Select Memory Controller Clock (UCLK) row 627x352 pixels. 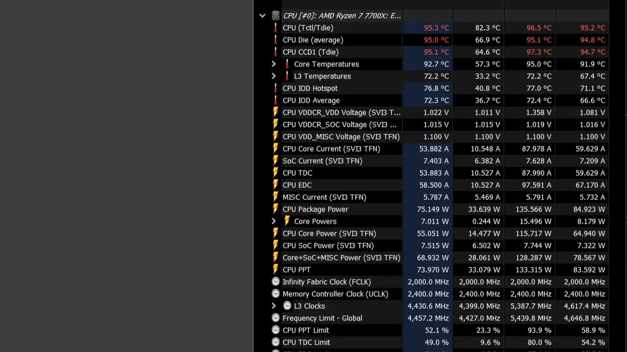(x=335, y=294)
